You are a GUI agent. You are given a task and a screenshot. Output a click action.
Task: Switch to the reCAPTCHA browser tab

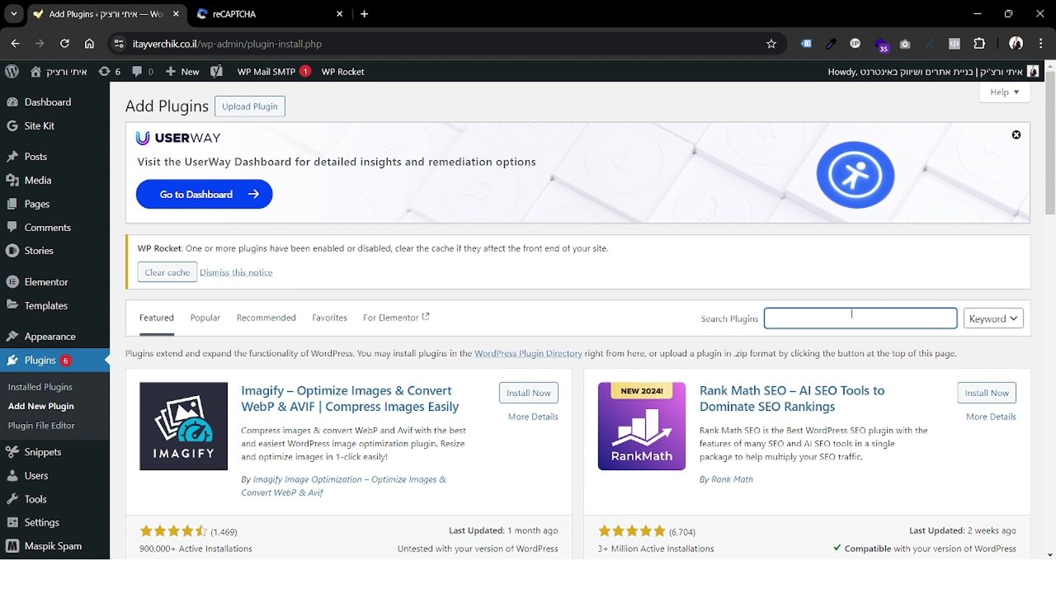point(269,14)
